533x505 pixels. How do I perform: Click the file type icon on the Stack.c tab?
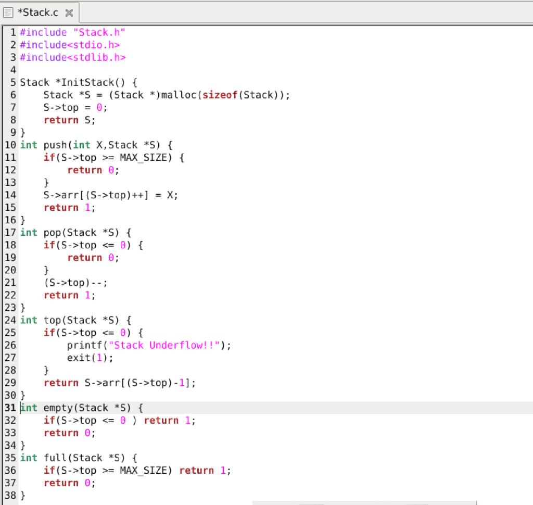tap(8, 12)
